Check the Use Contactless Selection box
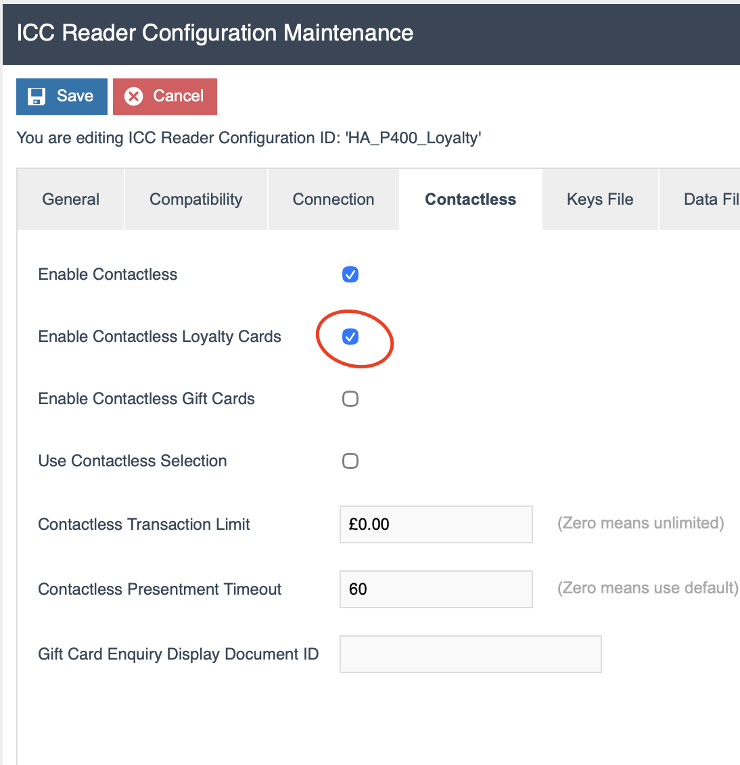The image size is (740, 765). pyautogui.click(x=350, y=461)
